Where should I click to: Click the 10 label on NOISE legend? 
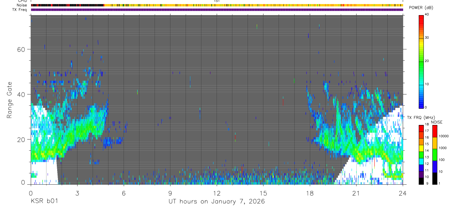tap(440, 171)
